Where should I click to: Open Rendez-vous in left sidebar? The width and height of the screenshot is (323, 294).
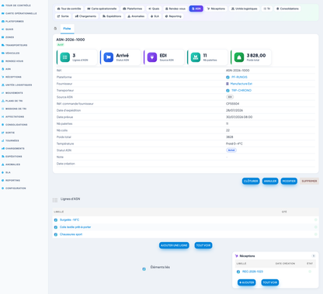click(x=12, y=61)
